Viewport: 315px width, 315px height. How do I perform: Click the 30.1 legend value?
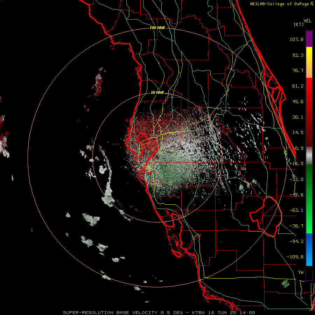click(298, 117)
